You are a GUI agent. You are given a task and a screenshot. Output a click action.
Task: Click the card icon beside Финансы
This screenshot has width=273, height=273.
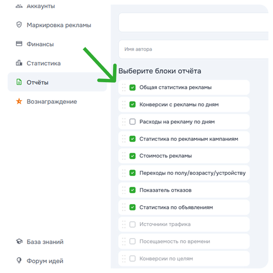[x=19, y=44]
